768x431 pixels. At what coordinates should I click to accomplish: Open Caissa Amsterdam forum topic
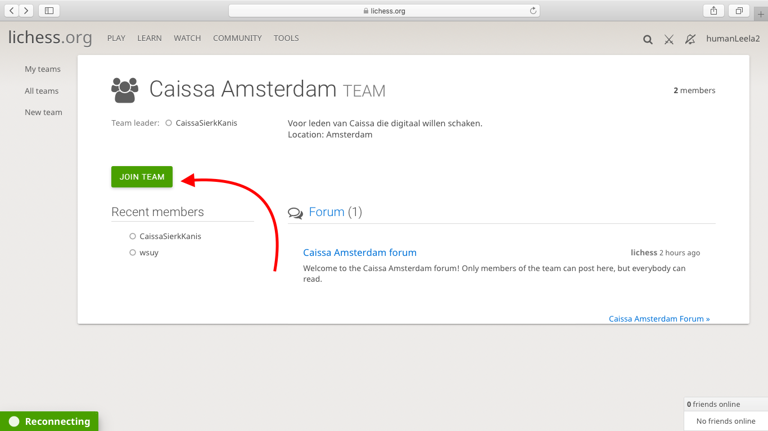click(360, 253)
